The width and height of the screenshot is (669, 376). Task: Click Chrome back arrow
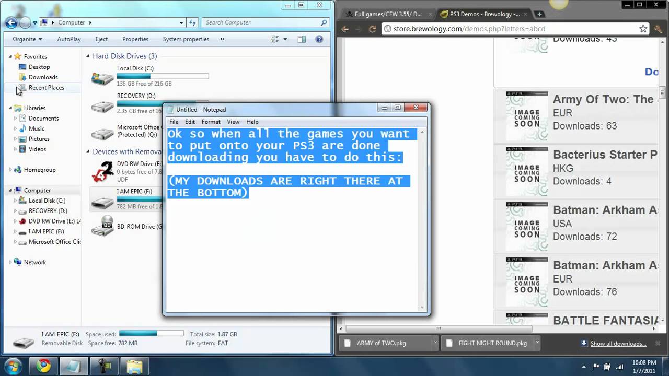345,29
